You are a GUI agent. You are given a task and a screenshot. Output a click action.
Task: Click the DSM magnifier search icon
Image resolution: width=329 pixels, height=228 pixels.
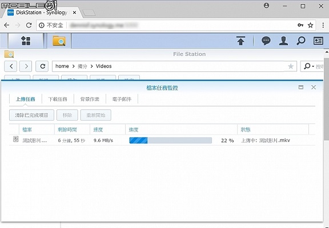[300, 41]
